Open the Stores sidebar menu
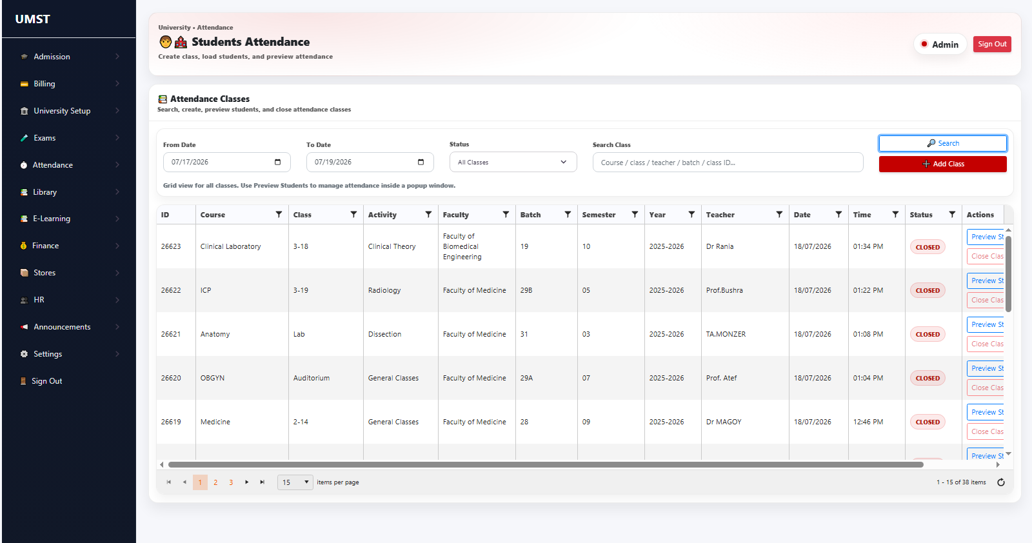This screenshot has height=543, width=1032. pos(70,273)
